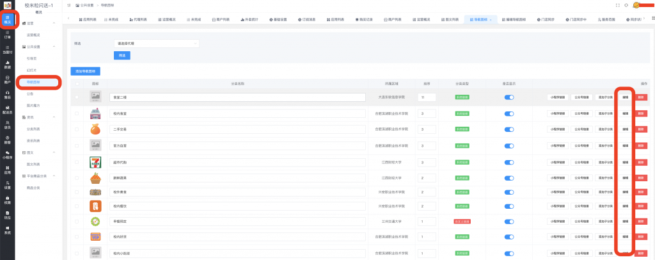Image resolution: width=655 pixels, height=260 pixels.
Task: Click red 删除 button for 食堂二楼 row
Action: [x=641, y=97]
